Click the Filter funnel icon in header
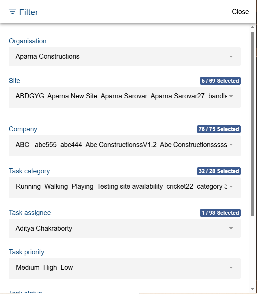Viewport: 257px width, 294px height. 12,12
